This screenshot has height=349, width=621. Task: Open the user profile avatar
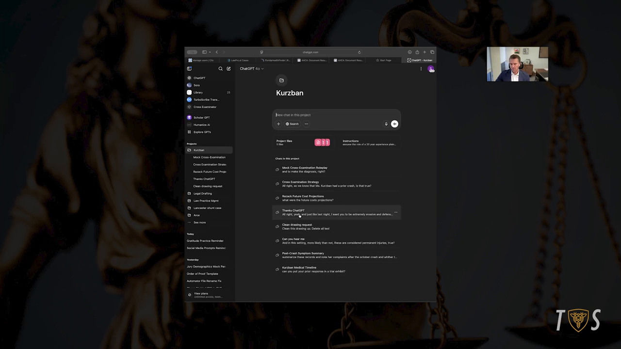tap(430, 69)
